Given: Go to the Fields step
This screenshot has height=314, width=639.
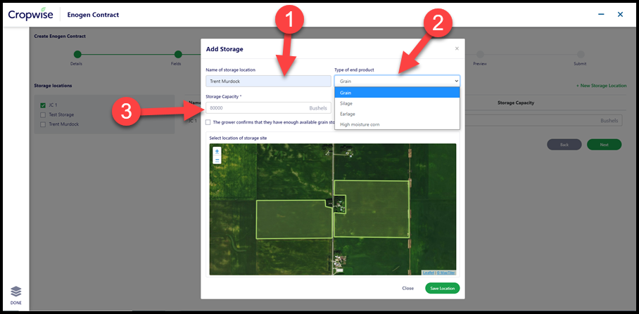Looking at the screenshot, I should click(177, 55).
